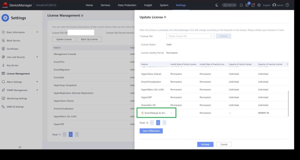This screenshot has height=160, width=300.
Task: Click the help question mark icon in header
Action: coord(287,5)
